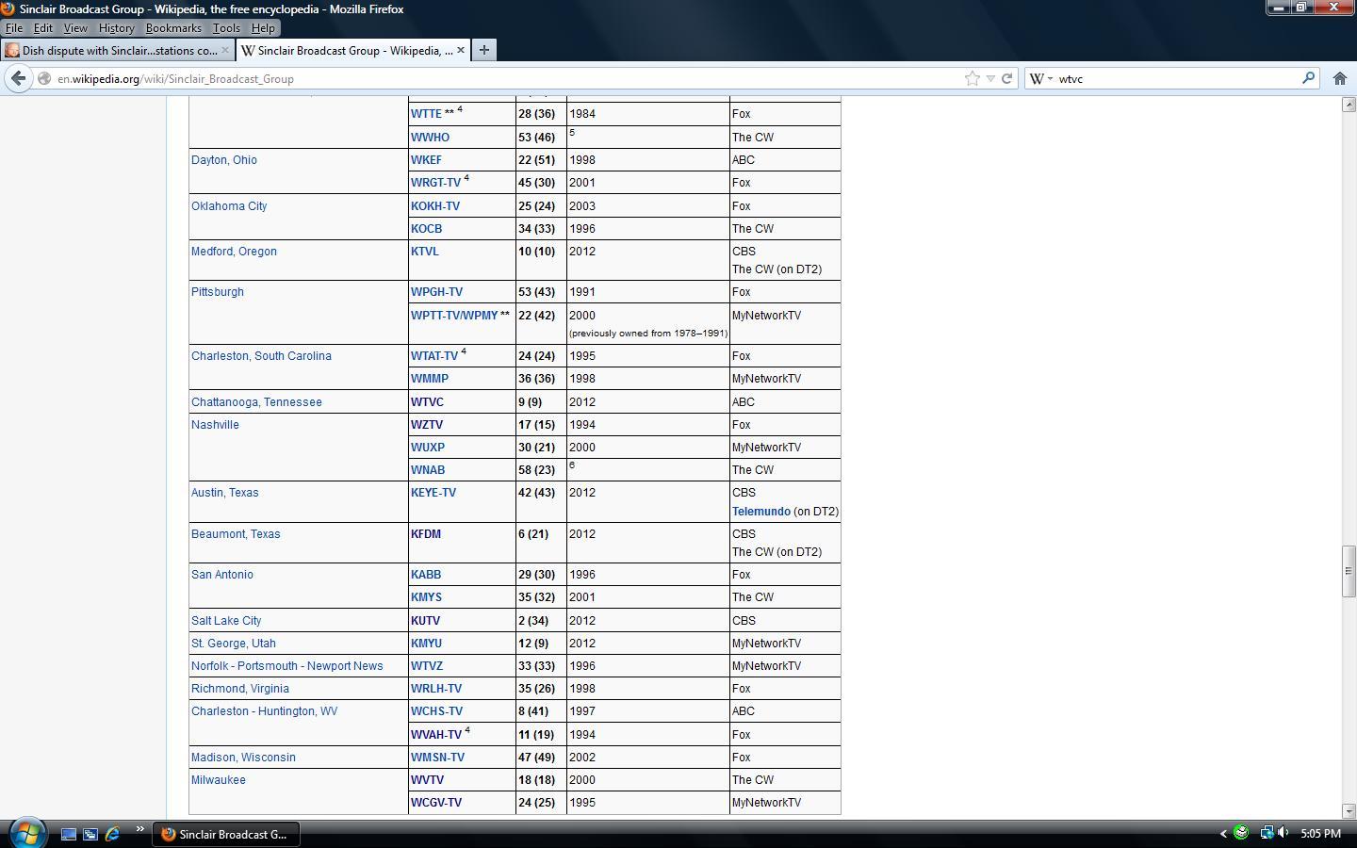Open the WPGH-TV station link
This screenshot has width=1357, height=848.
[436, 292]
